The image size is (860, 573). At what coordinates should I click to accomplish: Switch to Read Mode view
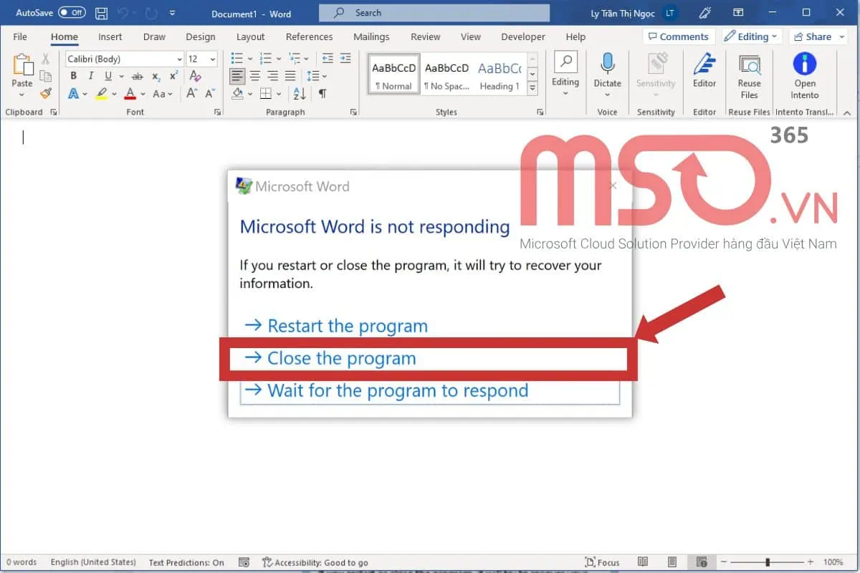[643, 562]
